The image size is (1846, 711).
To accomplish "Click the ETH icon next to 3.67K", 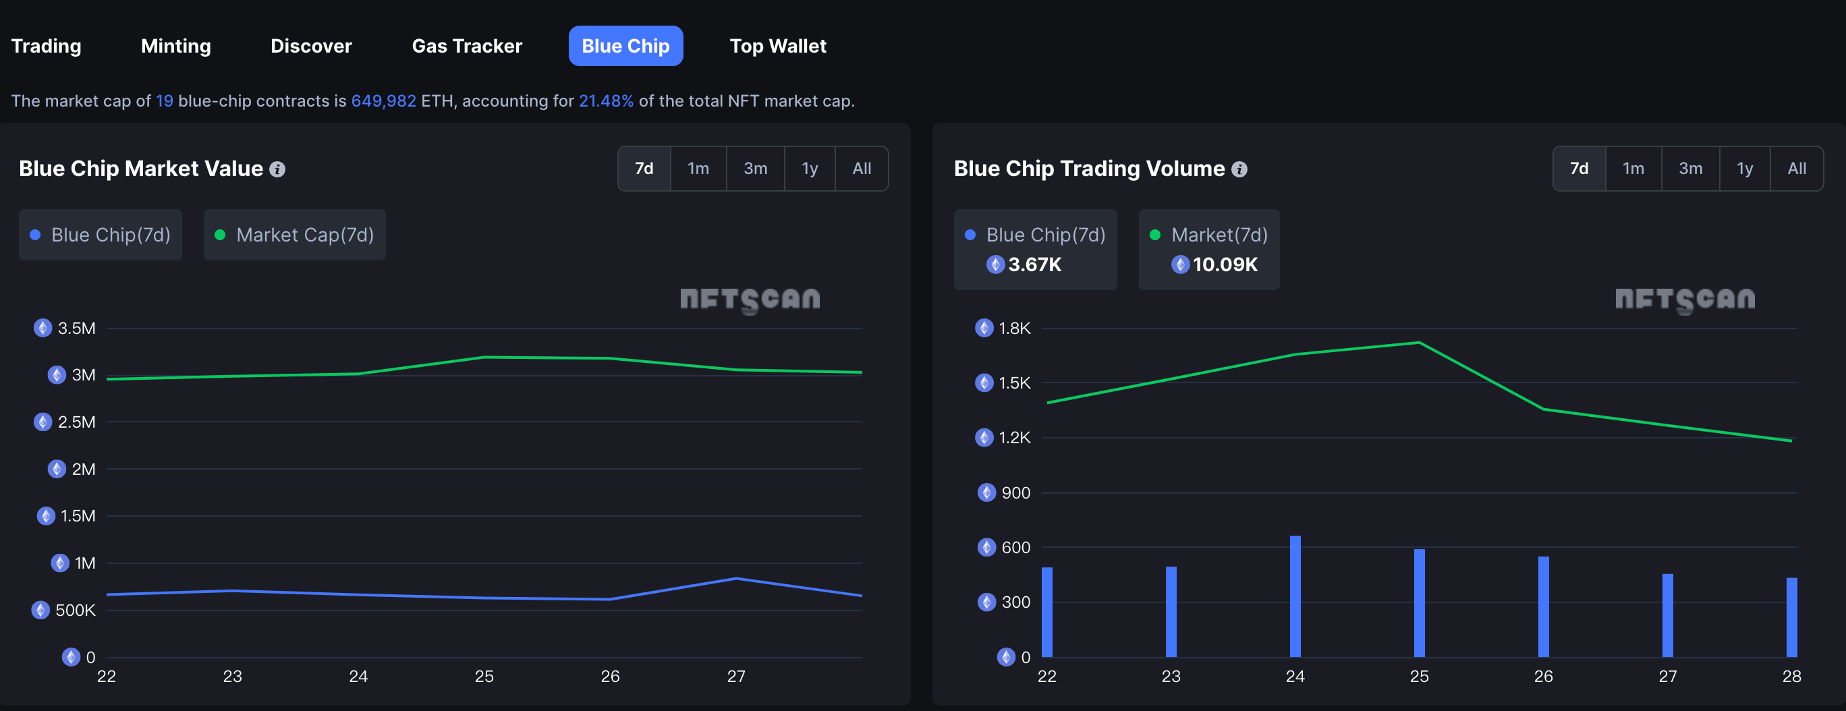I will [995, 264].
